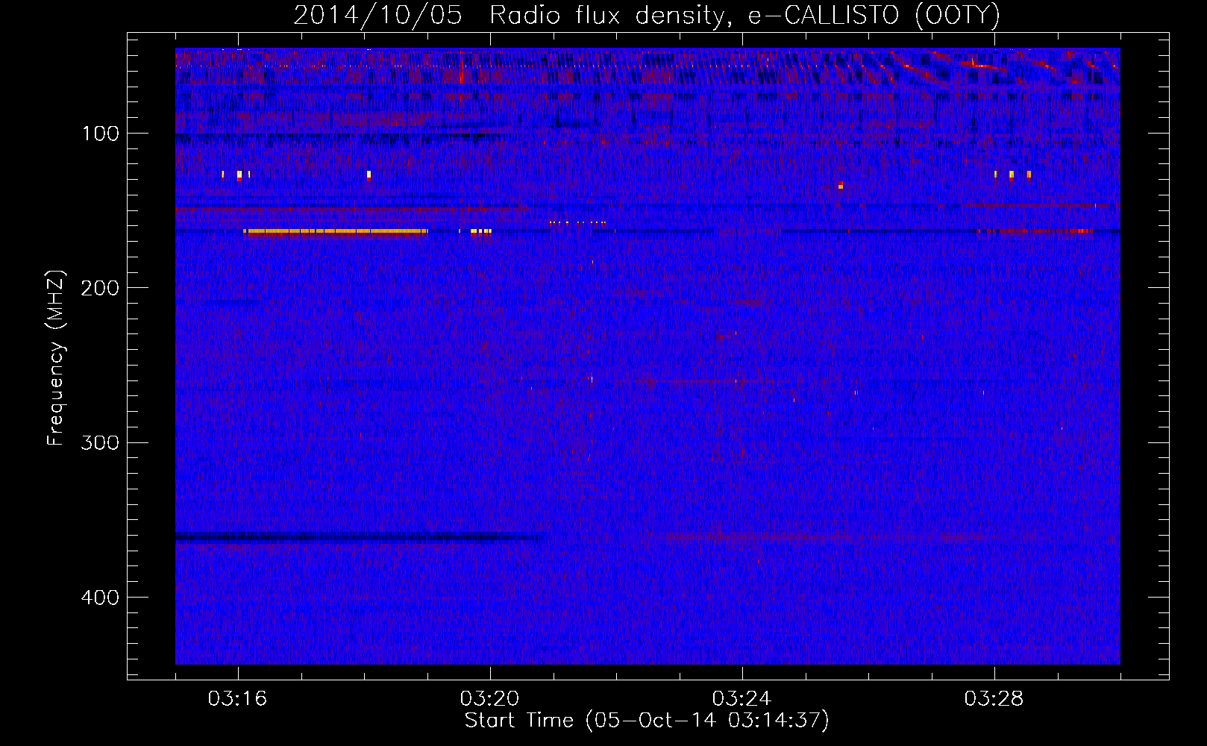Click the '03:16' time tick label
Image resolution: width=1207 pixels, height=746 pixels.
[x=237, y=699]
